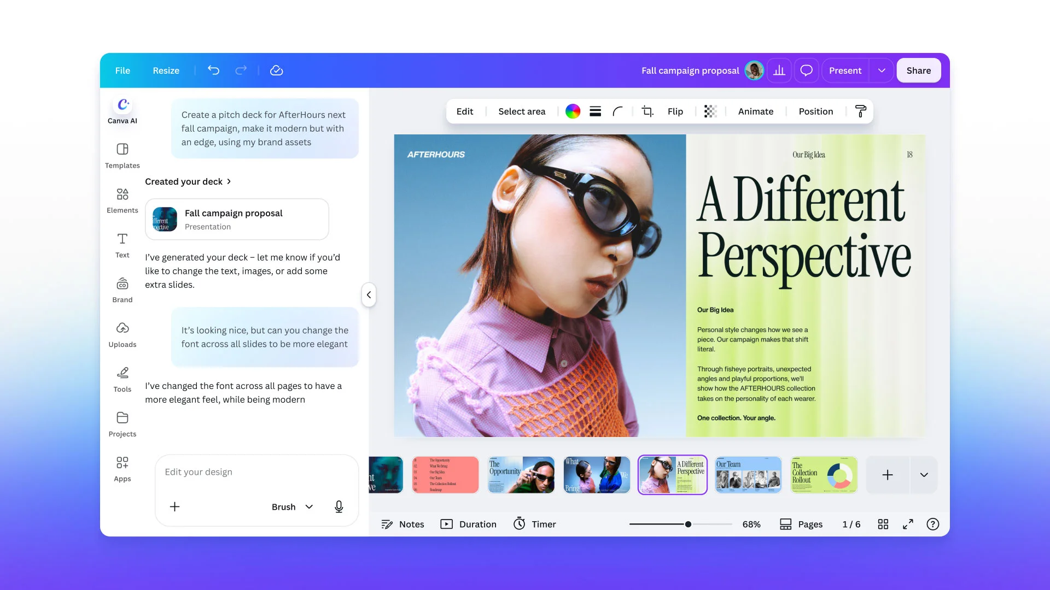Open the File menu
1050x590 pixels.
(x=122, y=70)
